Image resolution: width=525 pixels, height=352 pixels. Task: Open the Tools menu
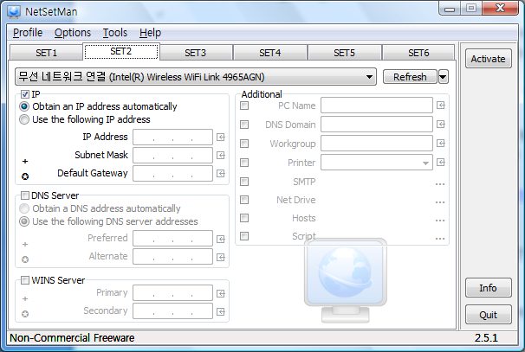point(115,33)
